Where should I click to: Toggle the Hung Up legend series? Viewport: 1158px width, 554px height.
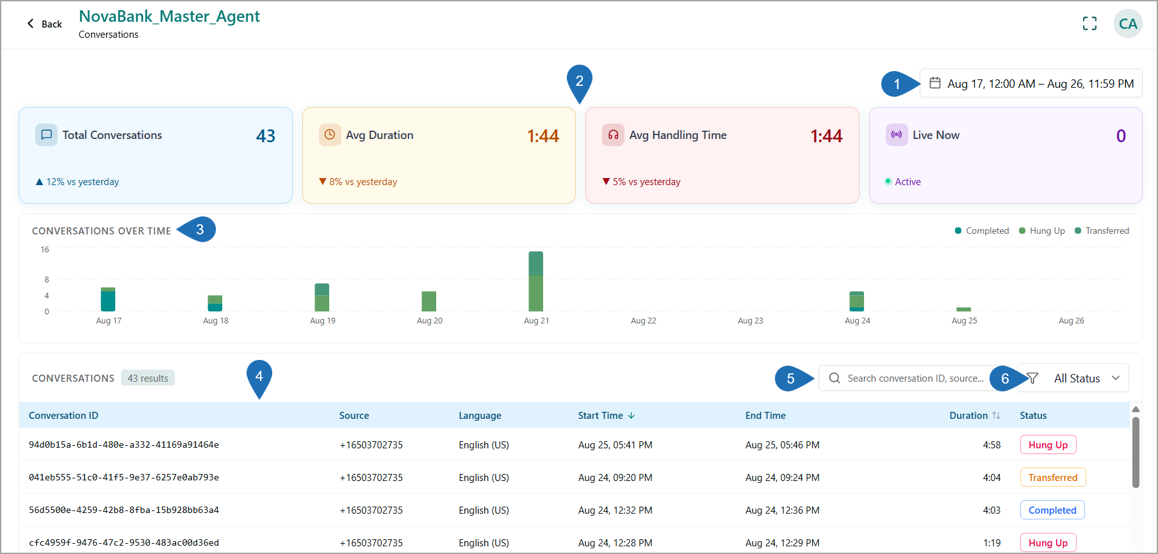click(x=1042, y=231)
